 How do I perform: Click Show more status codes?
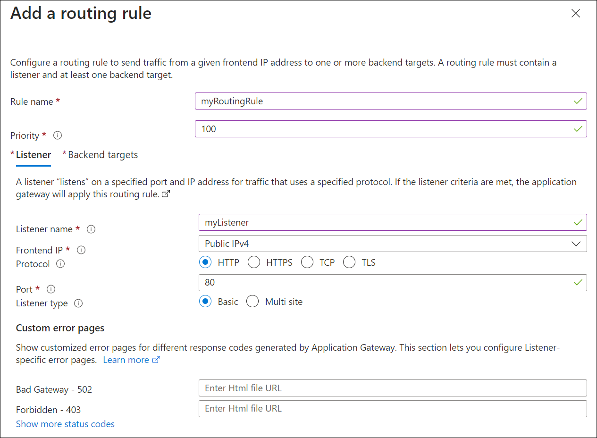(65, 424)
